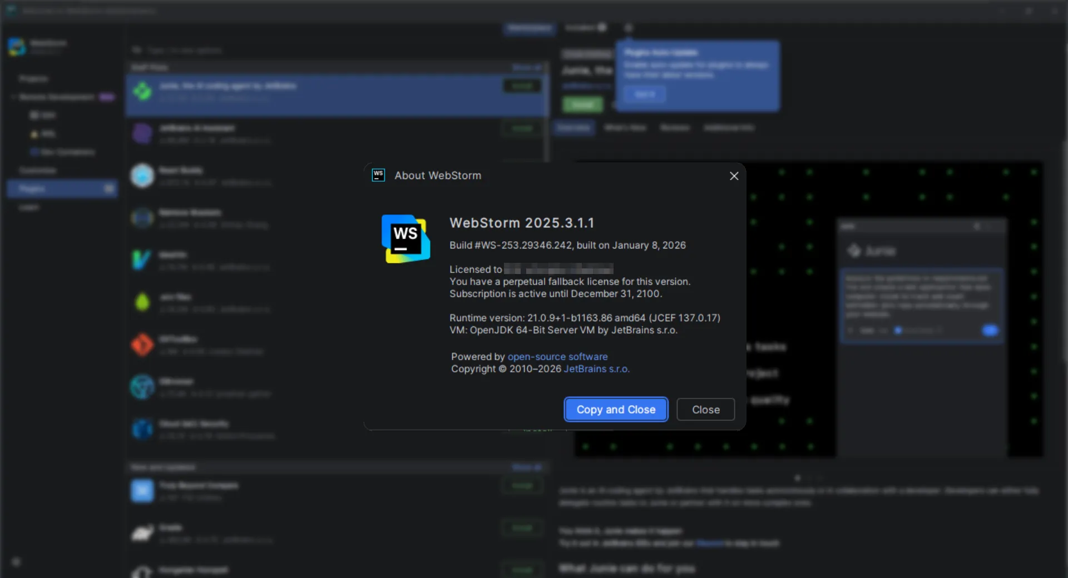The image size is (1068, 578).
Task: Follow the JetBrains s.r.o. link in the Copyright line
Action: pyautogui.click(x=596, y=369)
